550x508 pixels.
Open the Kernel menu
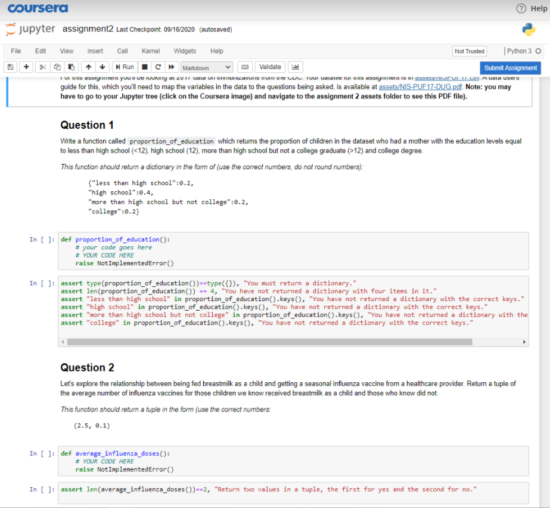point(151,51)
